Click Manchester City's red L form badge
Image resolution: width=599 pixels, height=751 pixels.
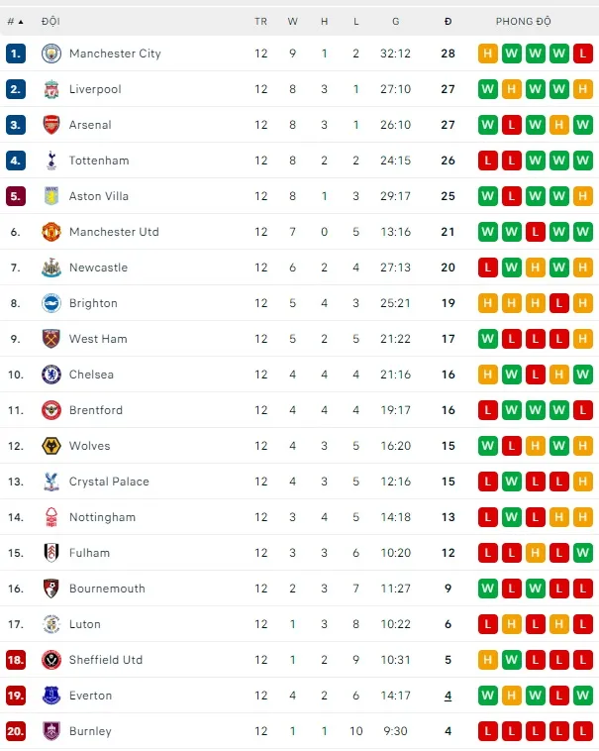click(x=582, y=54)
